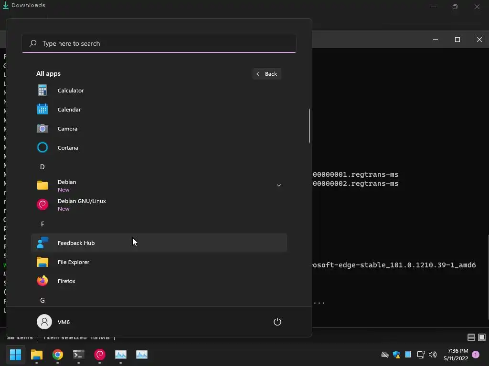Switch Downloads window to details view
The image size is (489, 366).
click(x=471, y=337)
